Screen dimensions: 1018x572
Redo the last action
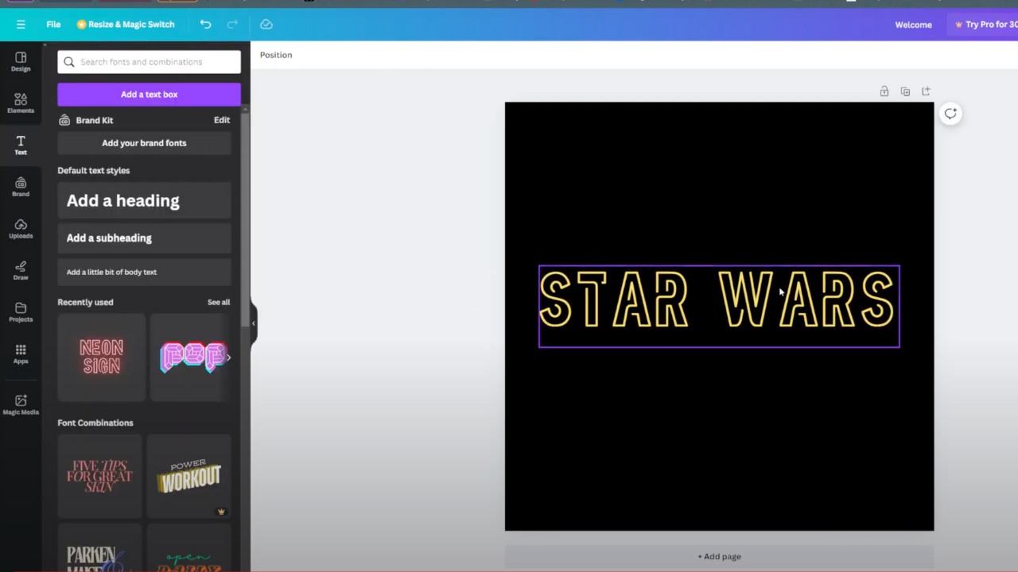click(232, 25)
